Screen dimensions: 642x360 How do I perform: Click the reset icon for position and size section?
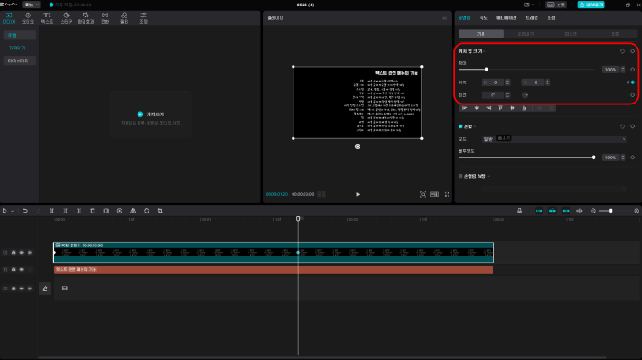[622, 51]
